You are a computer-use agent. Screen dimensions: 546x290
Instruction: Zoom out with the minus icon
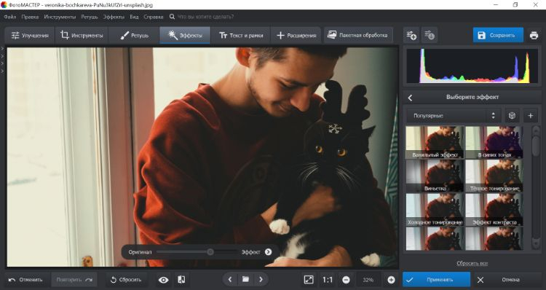click(346, 280)
